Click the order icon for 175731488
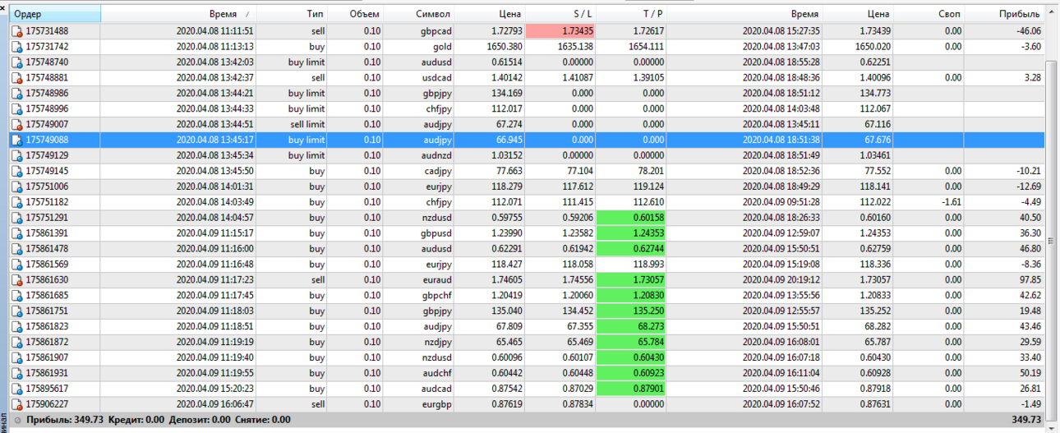 point(17,31)
